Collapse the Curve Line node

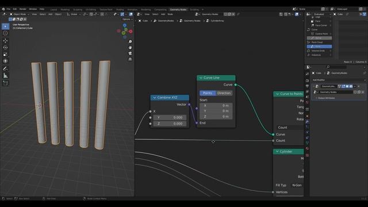(x=201, y=78)
